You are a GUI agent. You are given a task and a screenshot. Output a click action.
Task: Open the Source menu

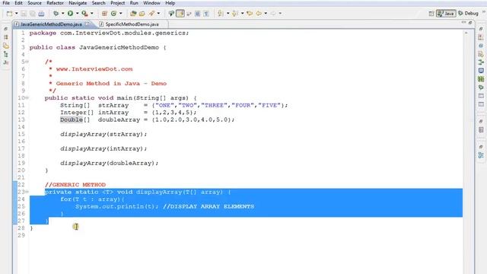34,3
